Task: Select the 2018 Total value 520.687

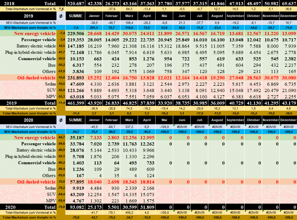Action: (x=75, y=3)
